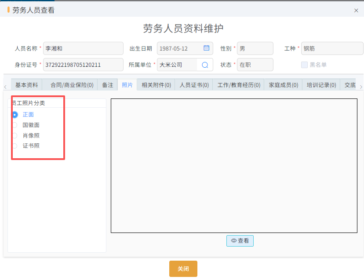View the 培训记录(0) tab
The image size is (364, 280).
pyautogui.click(x=321, y=85)
